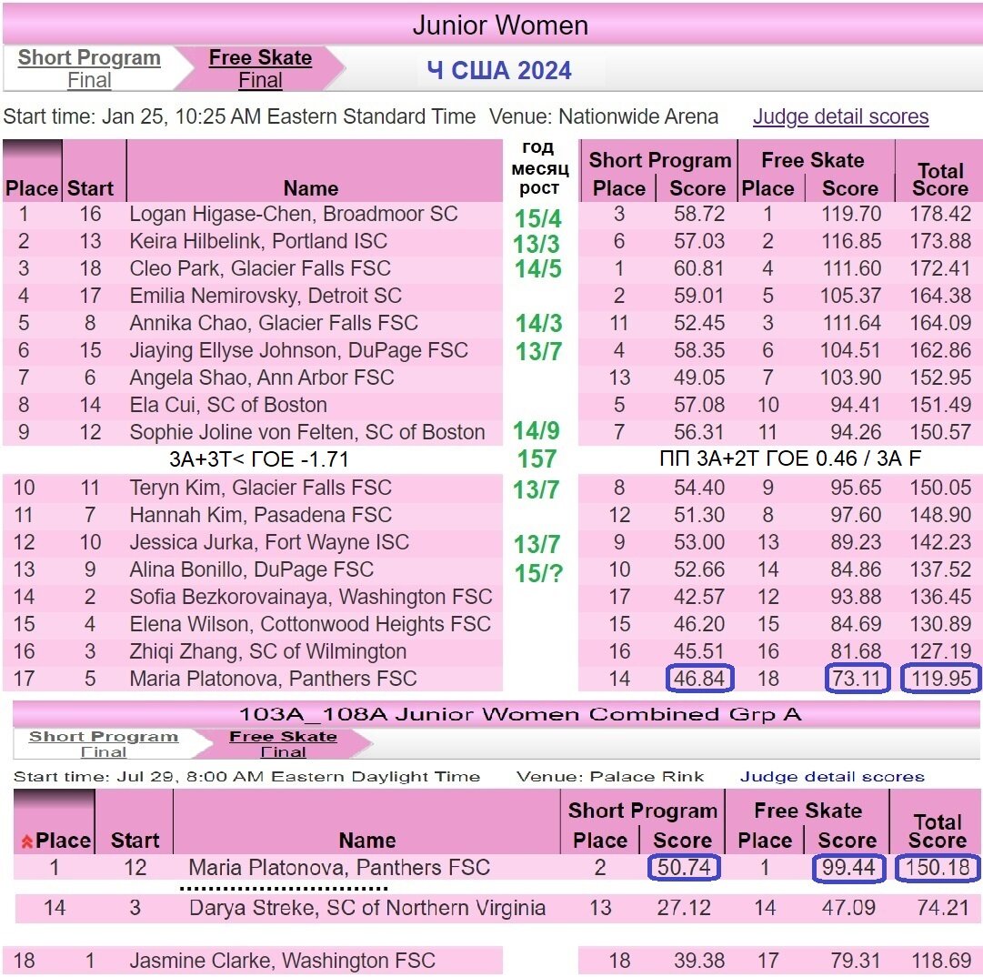Click Start column header in top table
Image resolution: width=983 pixels, height=977 pixels.
pyautogui.click(x=90, y=188)
